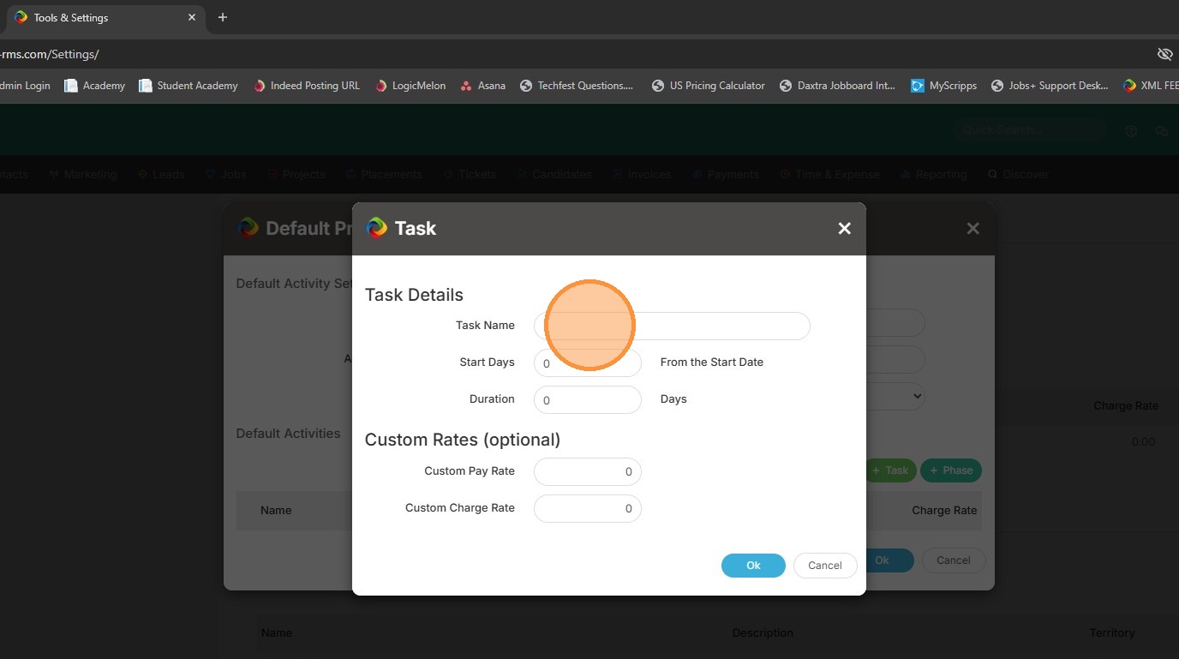The image size is (1179, 659).
Task: Open the MyScripps bookmark
Action: pyautogui.click(x=944, y=86)
